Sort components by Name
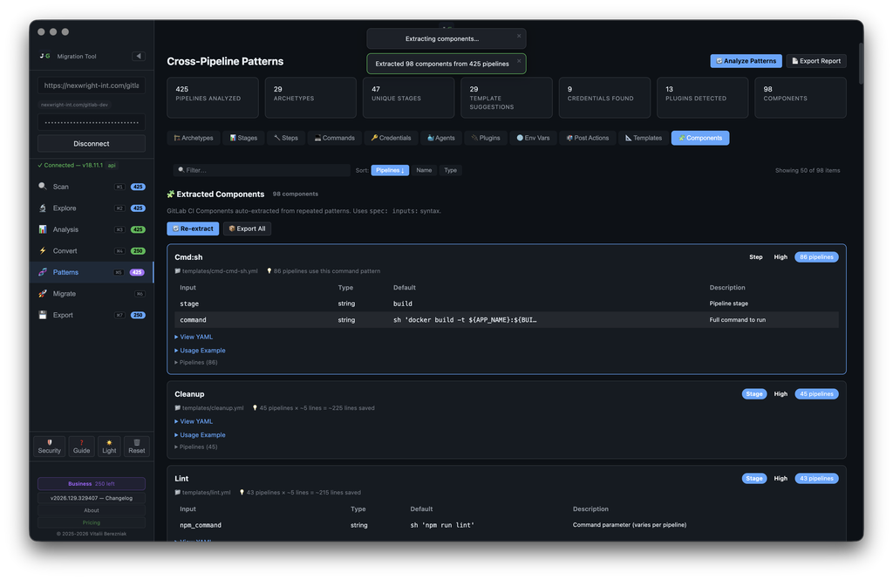Screen dimensions: 893x580 tap(424, 170)
